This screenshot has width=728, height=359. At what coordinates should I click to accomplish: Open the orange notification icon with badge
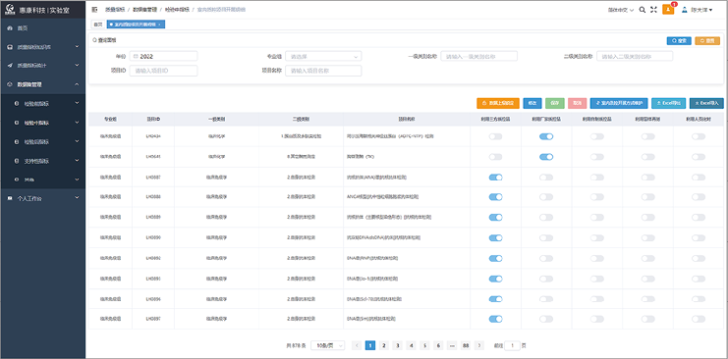[x=668, y=9]
